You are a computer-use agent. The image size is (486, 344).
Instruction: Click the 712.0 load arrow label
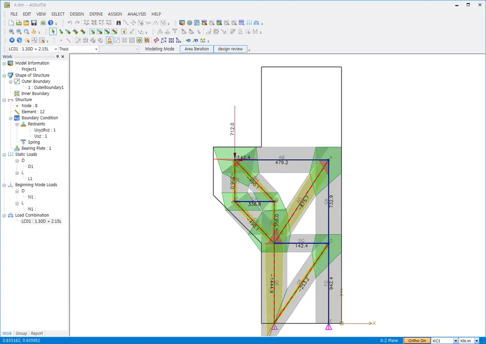[x=232, y=129]
